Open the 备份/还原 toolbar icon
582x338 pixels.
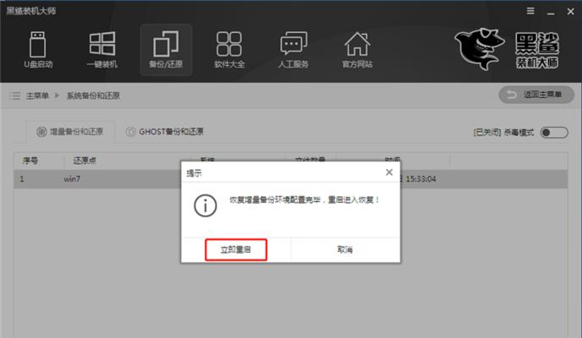pos(166,50)
